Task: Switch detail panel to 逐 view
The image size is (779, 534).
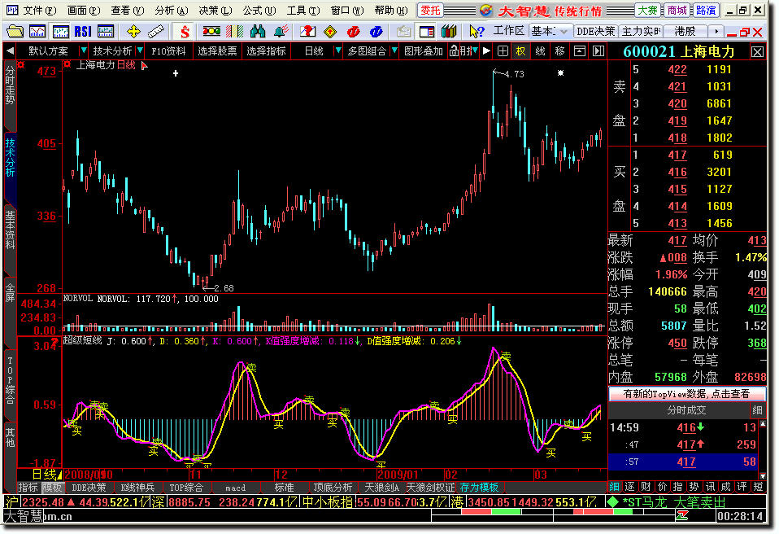Action: 630,487
